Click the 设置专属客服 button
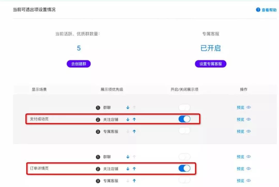 (x=211, y=64)
